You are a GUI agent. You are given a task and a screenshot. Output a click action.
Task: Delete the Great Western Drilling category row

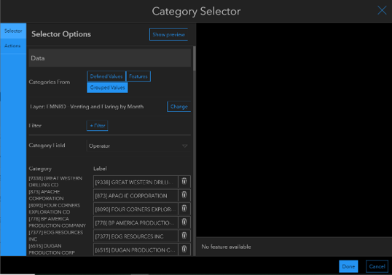[184, 181]
